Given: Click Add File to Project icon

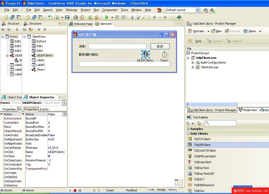Looking at the screenshot, I should pos(90,17).
